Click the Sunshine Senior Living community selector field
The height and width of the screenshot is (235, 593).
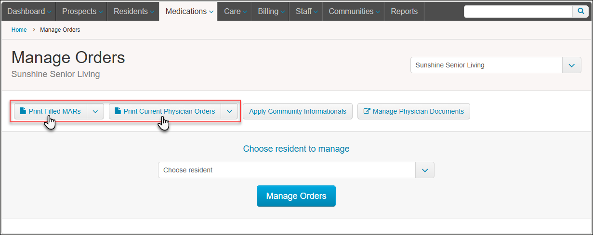pyautogui.click(x=486, y=65)
